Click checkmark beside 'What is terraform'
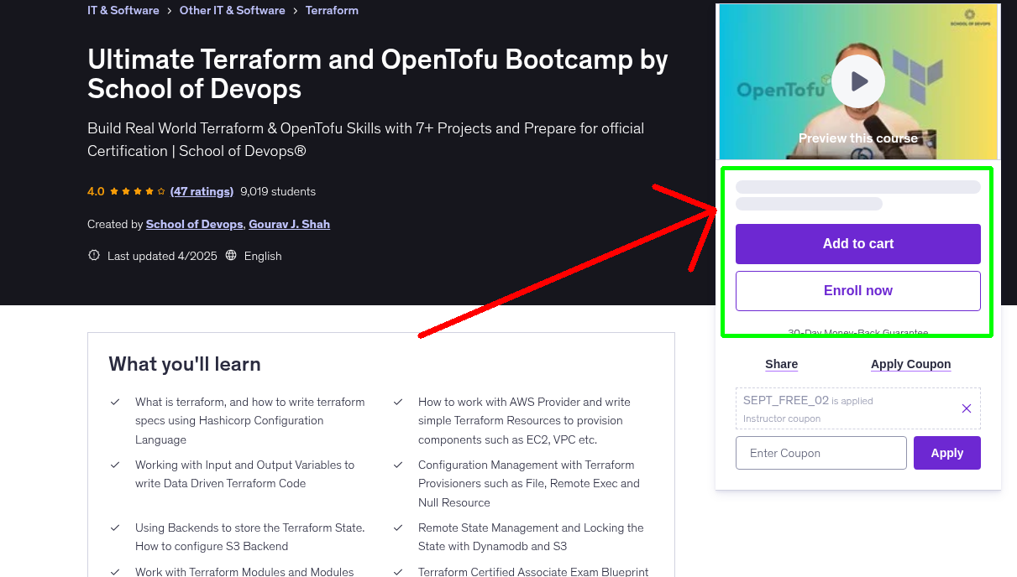This screenshot has width=1017, height=577. click(x=115, y=403)
